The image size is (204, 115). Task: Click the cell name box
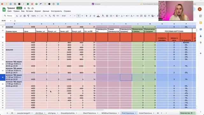[6, 20]
